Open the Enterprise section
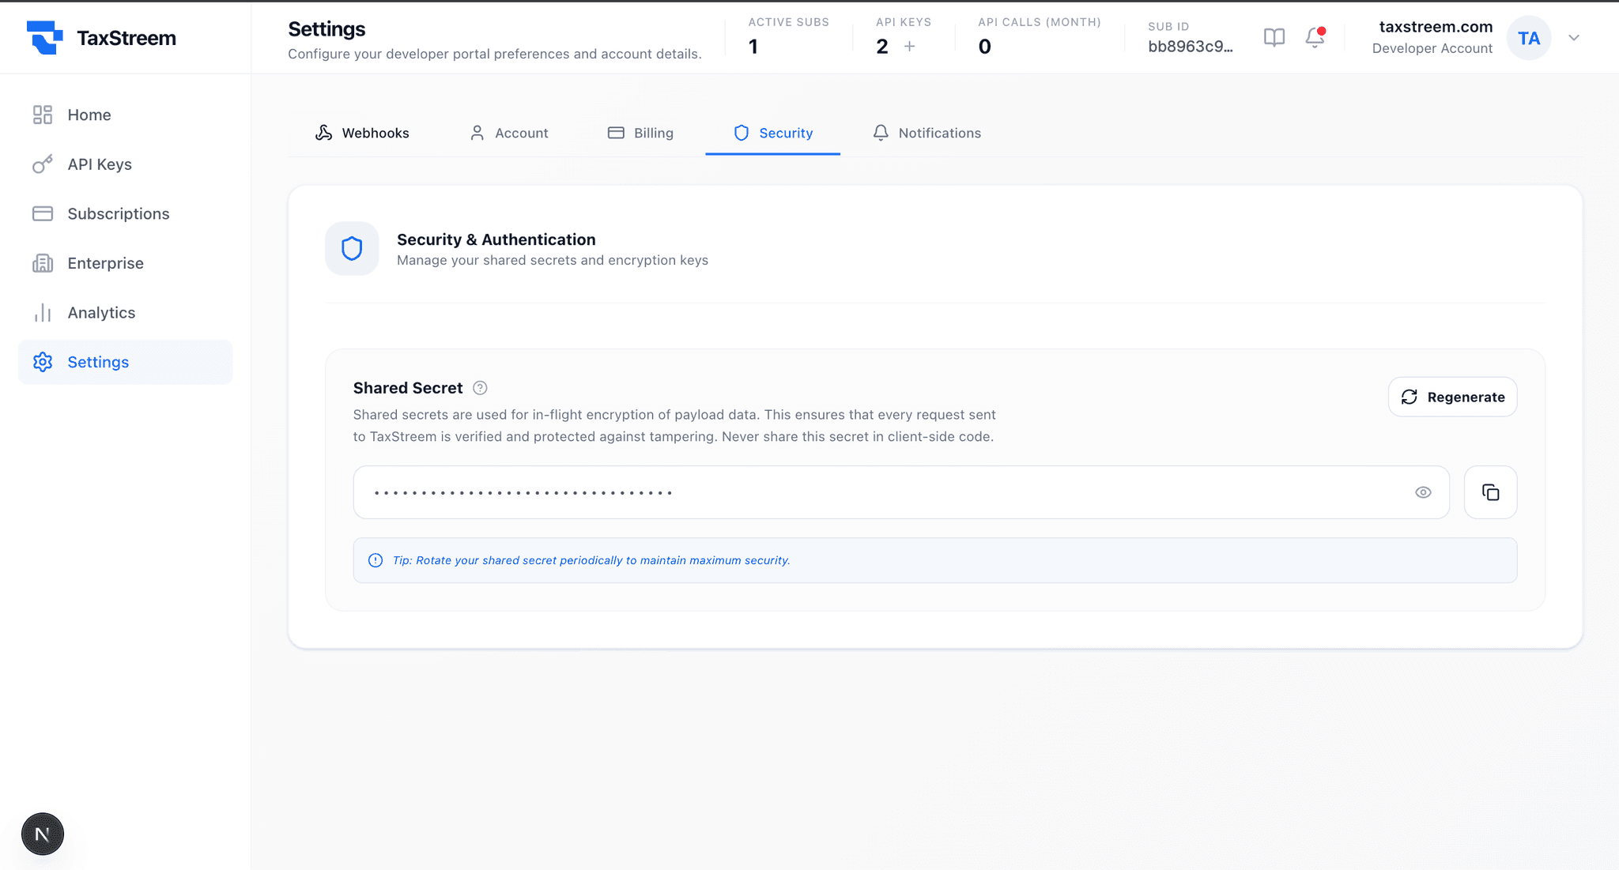1619x870 pixels. 126,263
